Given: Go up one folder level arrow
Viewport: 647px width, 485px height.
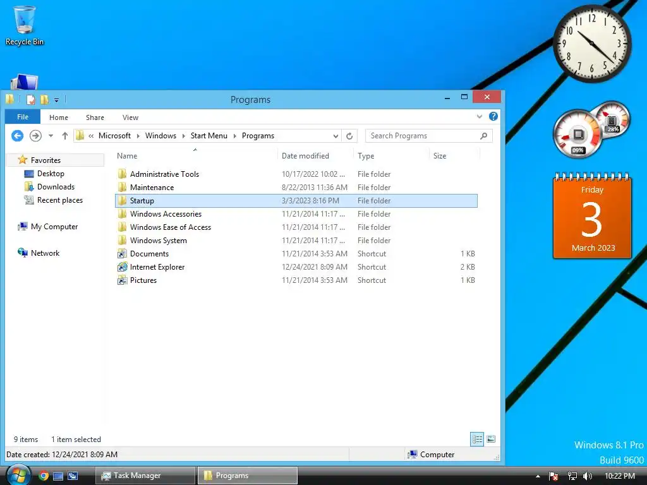Looking at the screenshot, I should 65,136.
